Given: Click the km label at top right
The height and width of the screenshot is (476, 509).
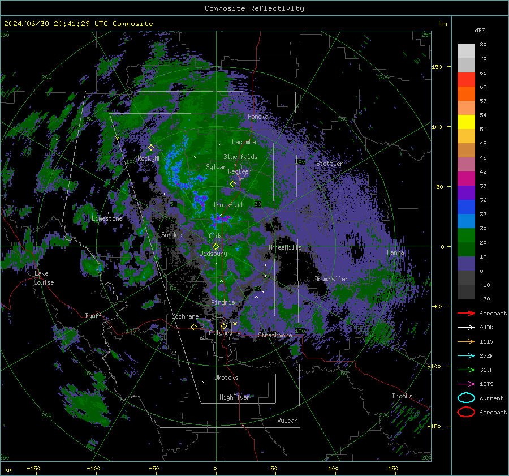Looking at the screenshot, I should point(442,24).
